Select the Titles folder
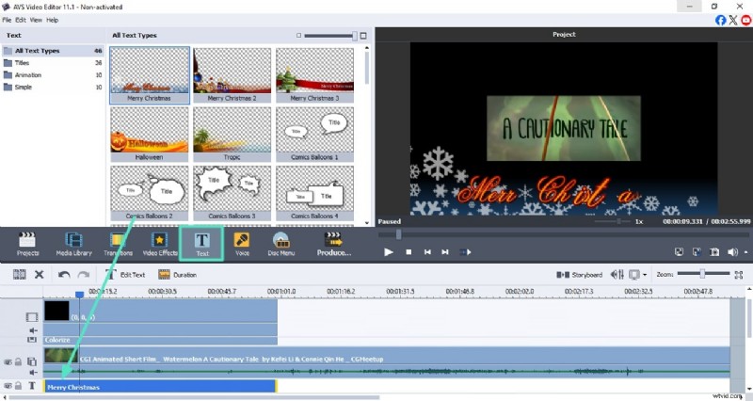This screenshot has width=753, height=401. click(x=53, y=62)
